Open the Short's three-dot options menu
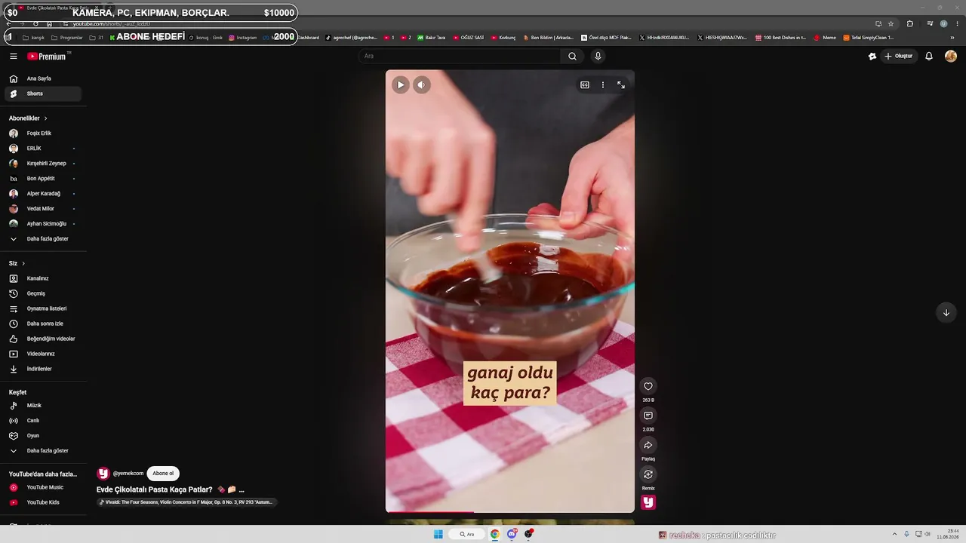This screenshot has height=543, width=966. coord(603,85)
